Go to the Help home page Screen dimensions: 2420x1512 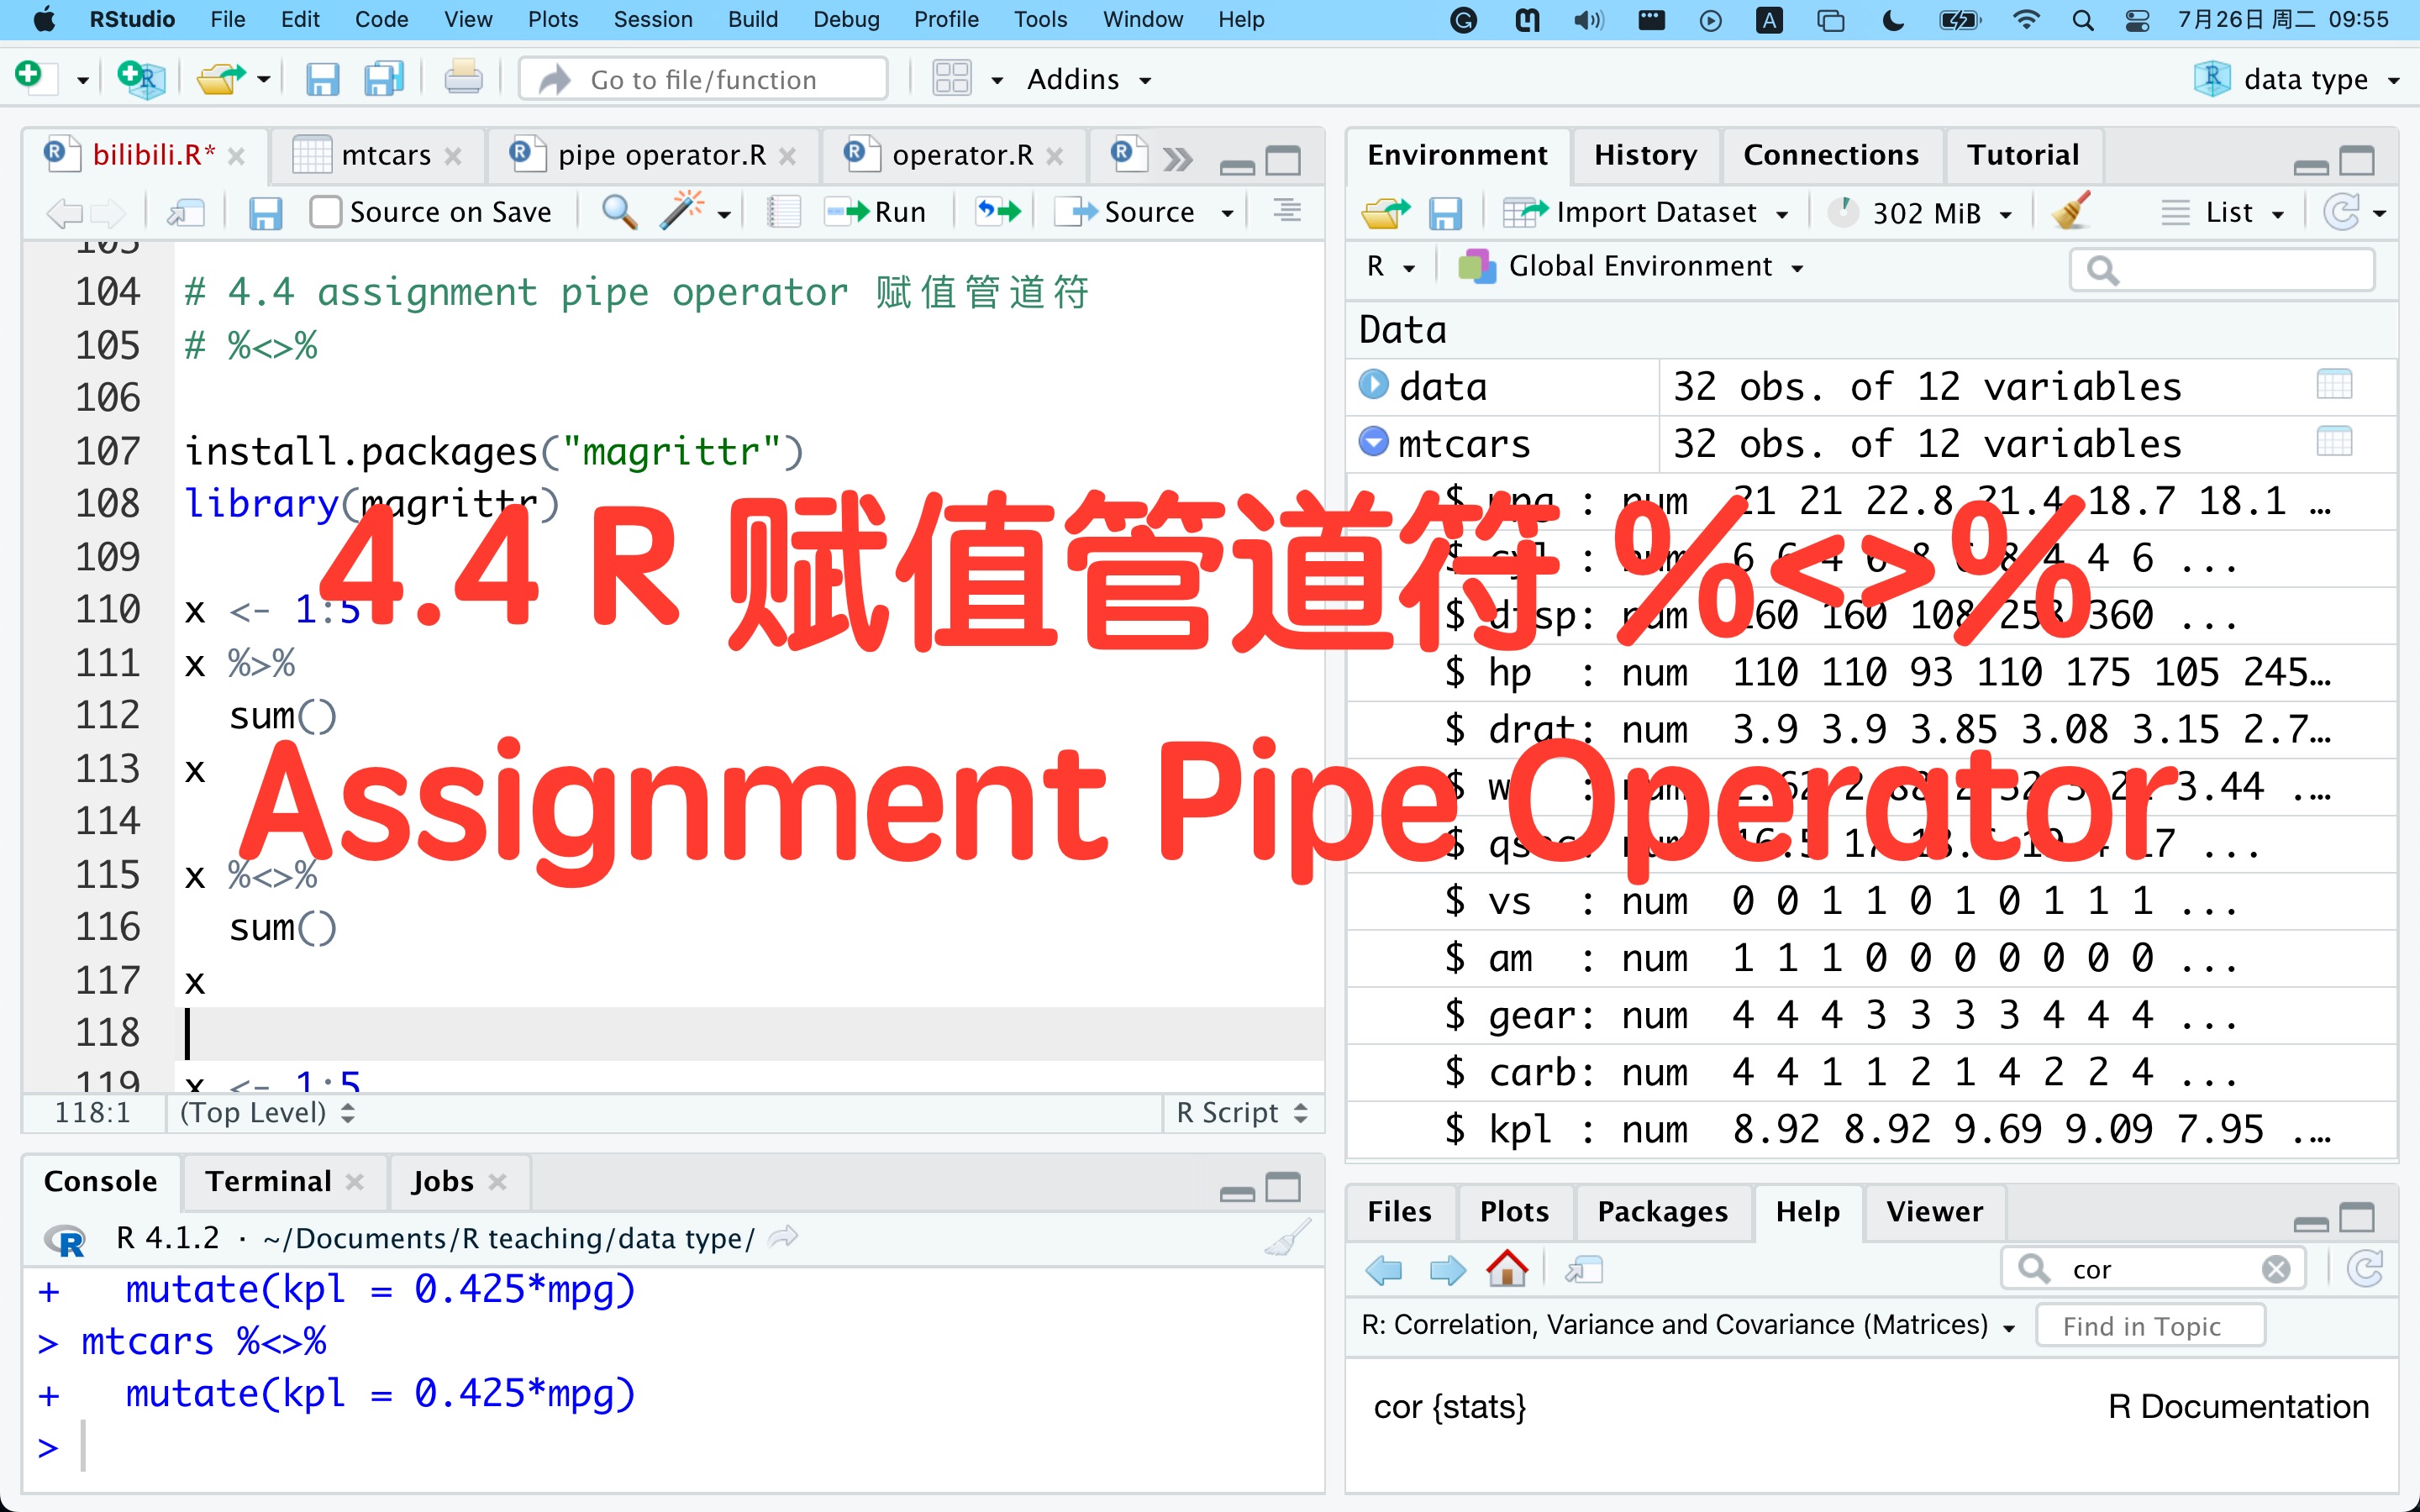[1507, 1269]
